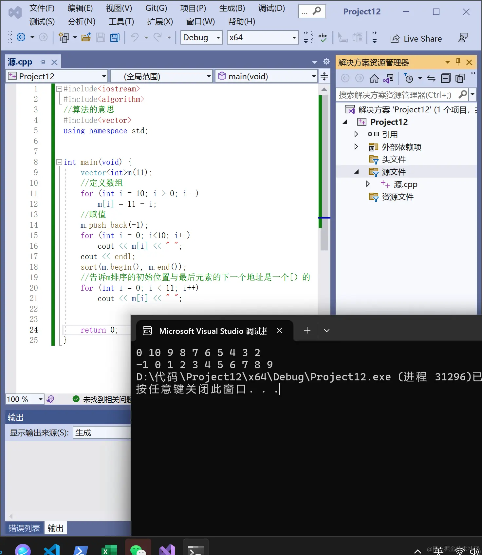Click the abc spell-check toolbar icon

pos(323,38)
